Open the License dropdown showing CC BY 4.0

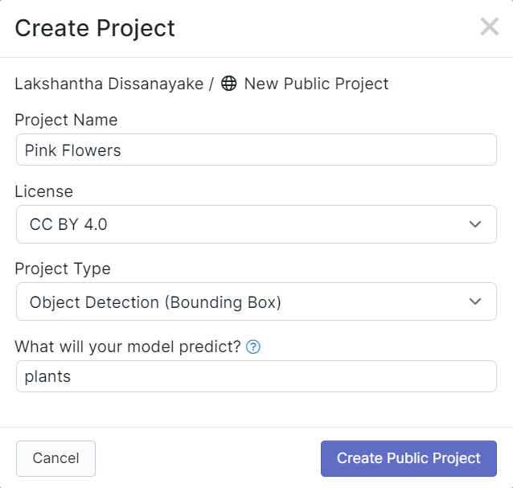(256, 224)
